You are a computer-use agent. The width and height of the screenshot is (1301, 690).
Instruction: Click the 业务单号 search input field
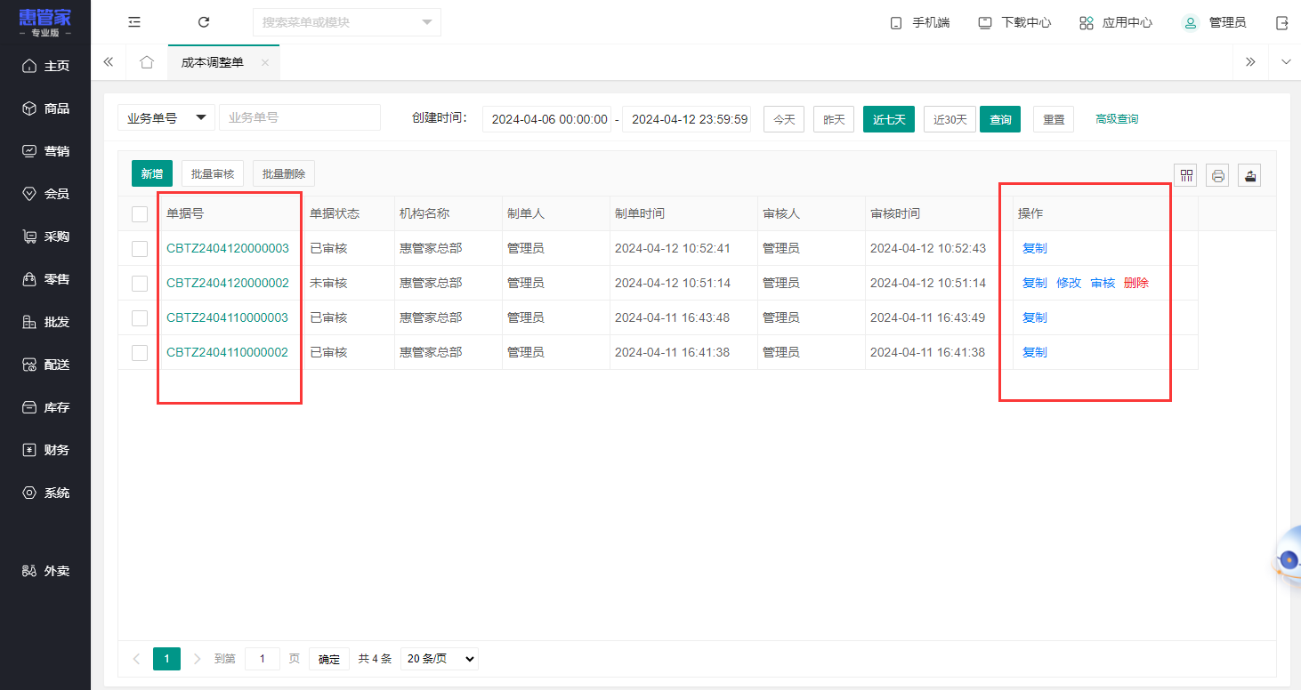click(300, 117)
